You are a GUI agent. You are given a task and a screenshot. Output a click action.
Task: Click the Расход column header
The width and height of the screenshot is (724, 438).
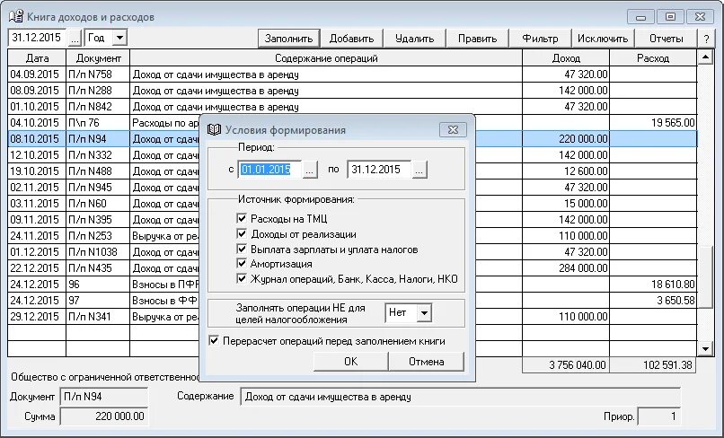652,58
